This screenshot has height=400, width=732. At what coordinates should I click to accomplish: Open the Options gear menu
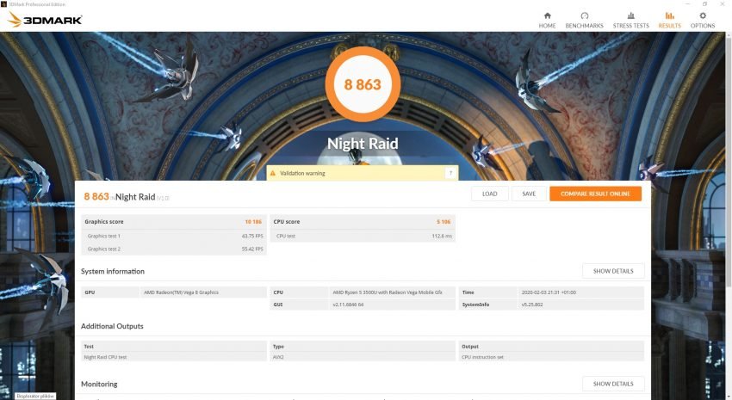(x=703, y=21)
